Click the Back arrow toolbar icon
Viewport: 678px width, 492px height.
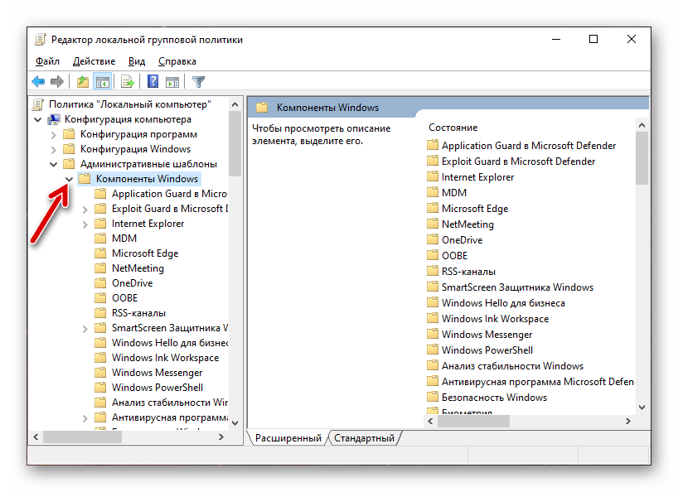pyautogui.click(x=38, y=81)
